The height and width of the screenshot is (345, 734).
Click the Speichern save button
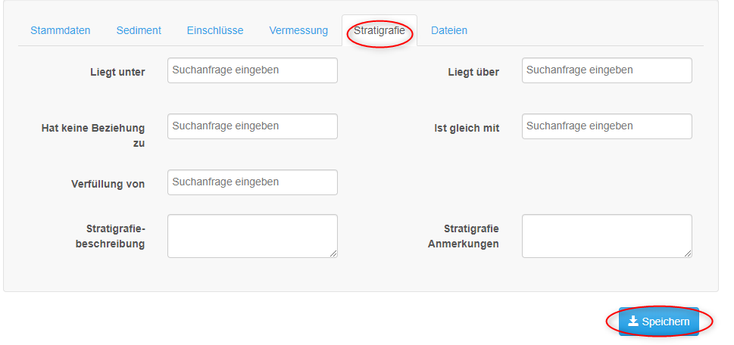pos(659,322)
